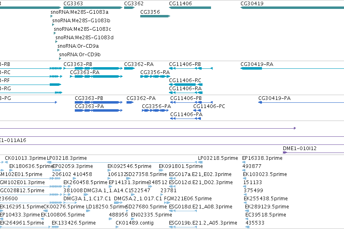This screenshot has width=344, height=229.
Task: Select protein CG30419-PA
Action: click(301, 102)
